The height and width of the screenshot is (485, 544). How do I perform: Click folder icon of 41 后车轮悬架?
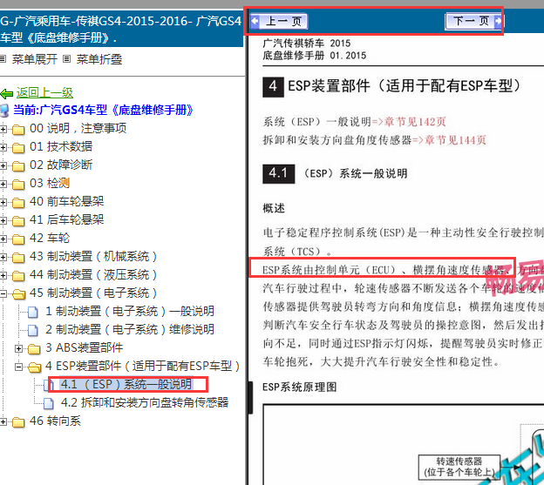tap(18, 221)
